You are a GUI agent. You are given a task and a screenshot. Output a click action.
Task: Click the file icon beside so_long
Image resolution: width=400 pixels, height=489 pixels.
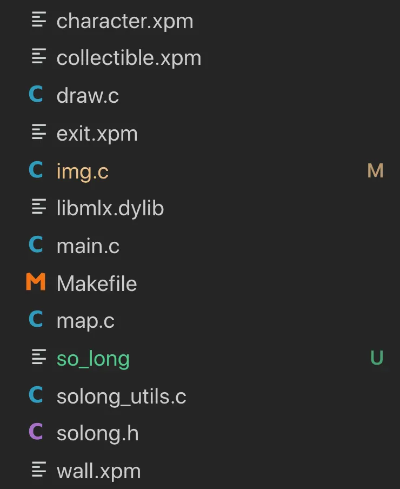click(38, 358)
